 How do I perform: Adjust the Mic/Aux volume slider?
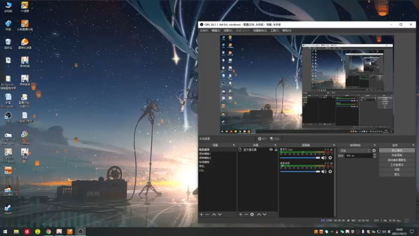(x=300, y=158)
